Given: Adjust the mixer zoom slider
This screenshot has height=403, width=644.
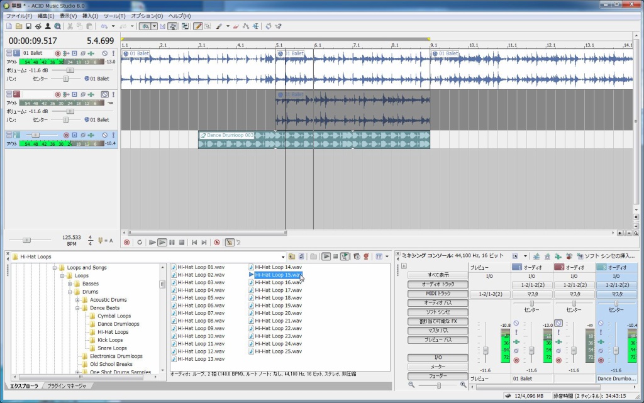Looking at the screenshot, I should pyautogui.click(x=438, y=385).
